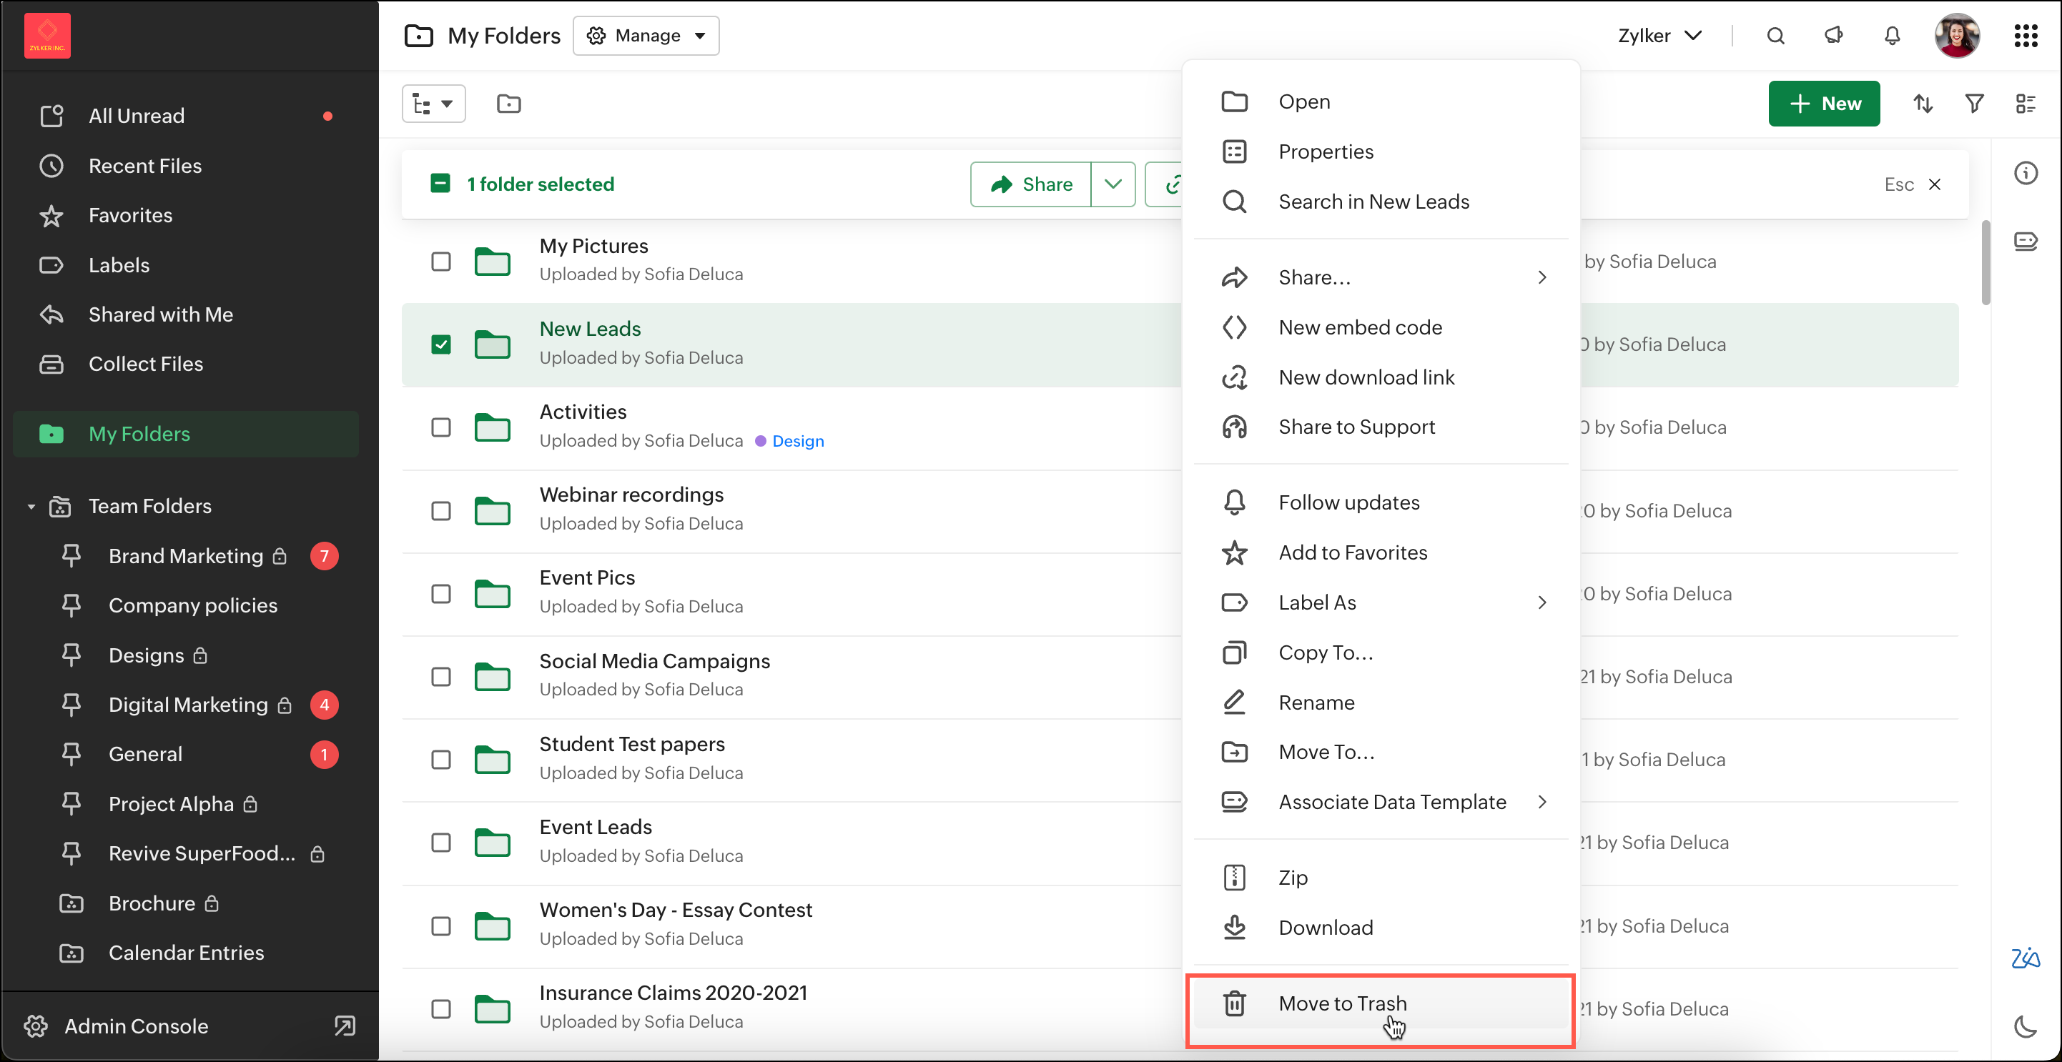Toggle night mode moon icon
Viewport: 2062px width, 1062px height.
click(x=2024, y=1026)
